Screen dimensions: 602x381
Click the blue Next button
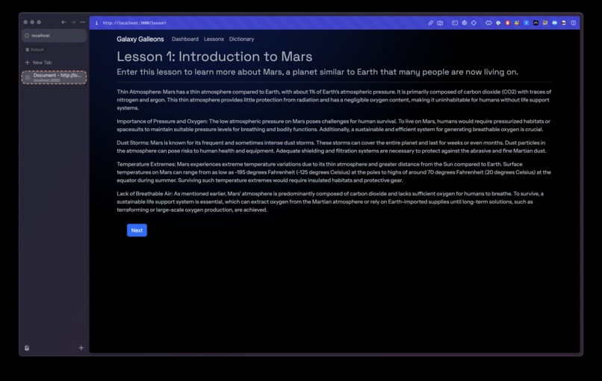coord(137,230)
